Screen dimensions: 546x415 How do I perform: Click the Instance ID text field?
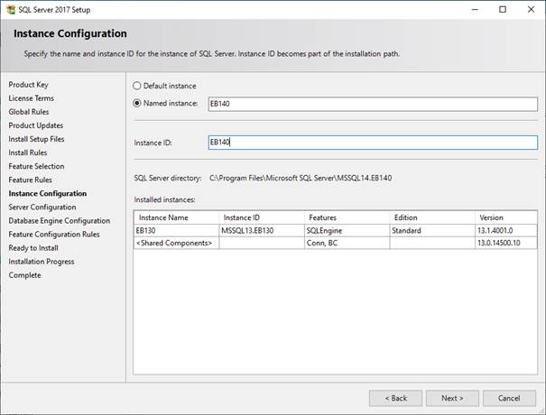pyautogui.click(x=373, y=143)
